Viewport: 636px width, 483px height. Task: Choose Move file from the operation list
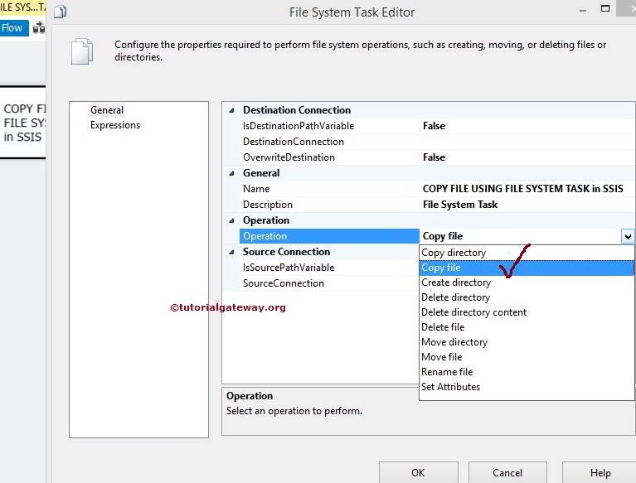point(527,357)
